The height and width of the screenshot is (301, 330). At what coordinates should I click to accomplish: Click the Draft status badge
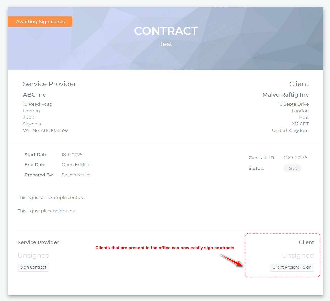[292, 168]
